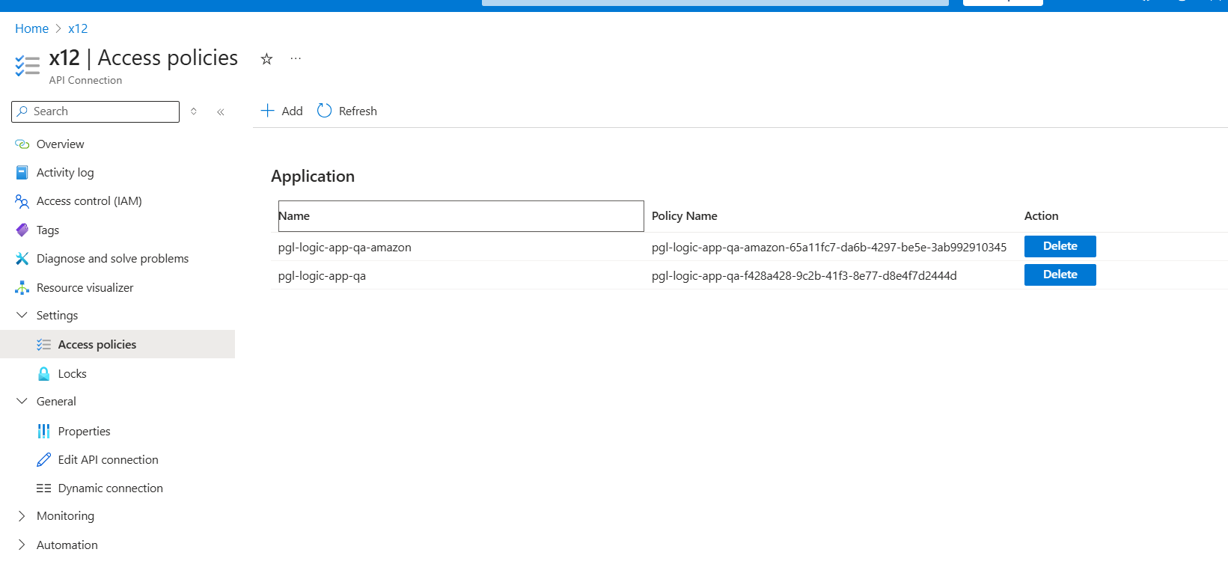Click the Edit API connection pencil icon
The width and height of the screenshot is (1228, 567).
[44, 459]
